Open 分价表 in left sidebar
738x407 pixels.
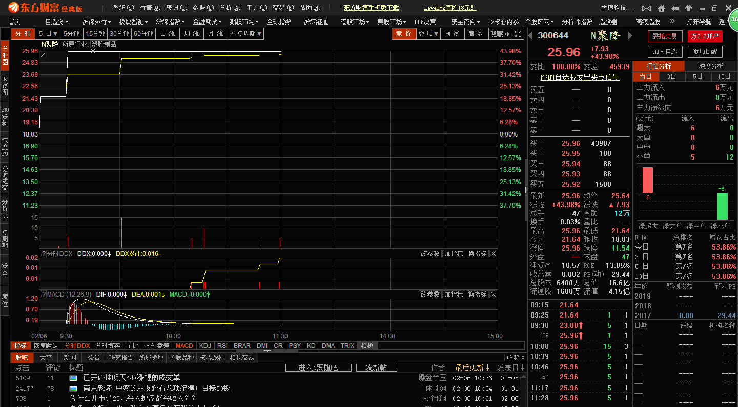pos(5,209)
